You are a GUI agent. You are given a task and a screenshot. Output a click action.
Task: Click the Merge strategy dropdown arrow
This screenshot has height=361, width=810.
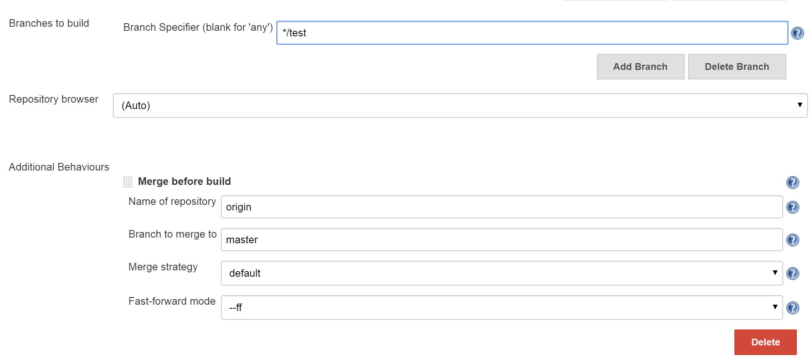pyautogui.click(x=775, y=273)
